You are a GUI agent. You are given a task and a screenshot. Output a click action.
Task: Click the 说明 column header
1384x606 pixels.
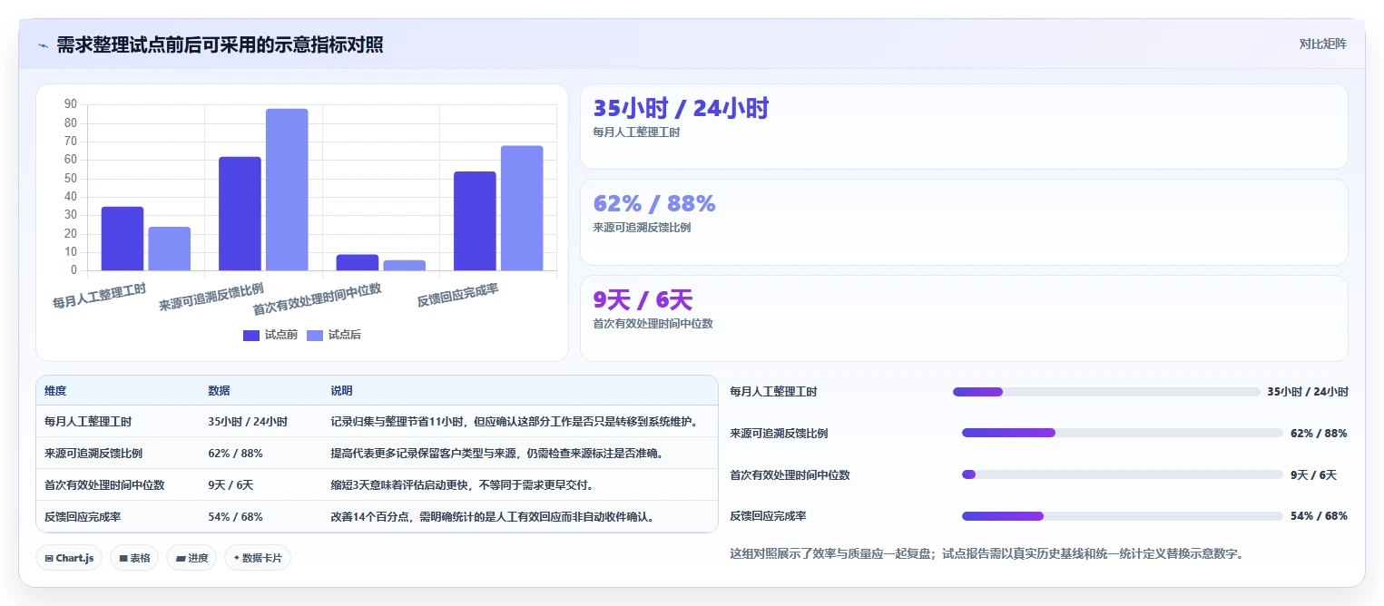[x=341, y=391]
